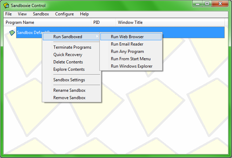Select Delete Contents

click(72, 62)
